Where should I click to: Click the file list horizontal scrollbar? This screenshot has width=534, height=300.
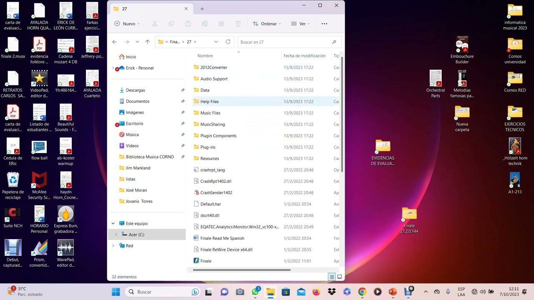click(242, 270)
